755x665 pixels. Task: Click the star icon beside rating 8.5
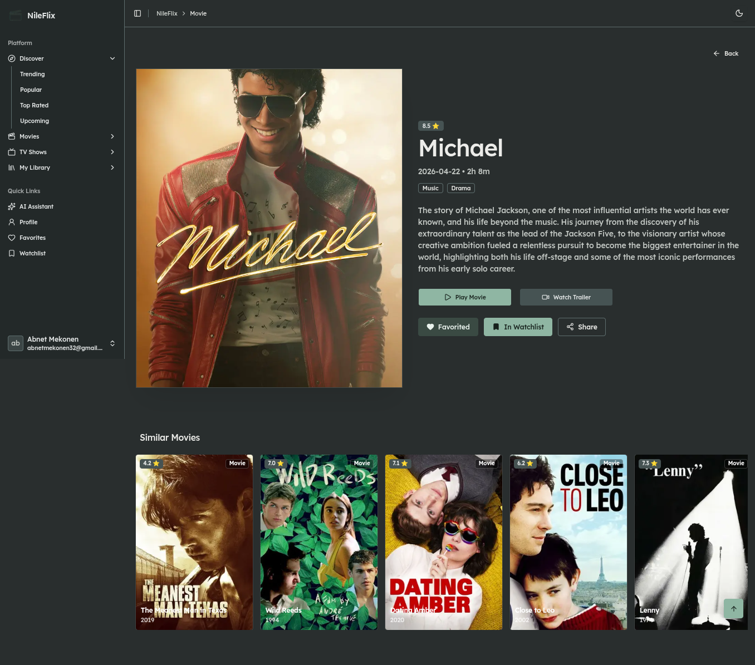click(x=436, y=126)
